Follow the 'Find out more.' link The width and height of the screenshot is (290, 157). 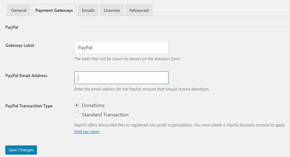(x=87, y=132)
